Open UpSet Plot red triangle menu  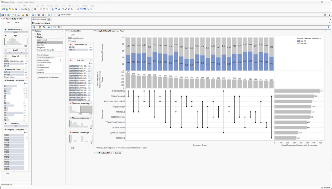point(98,31)
